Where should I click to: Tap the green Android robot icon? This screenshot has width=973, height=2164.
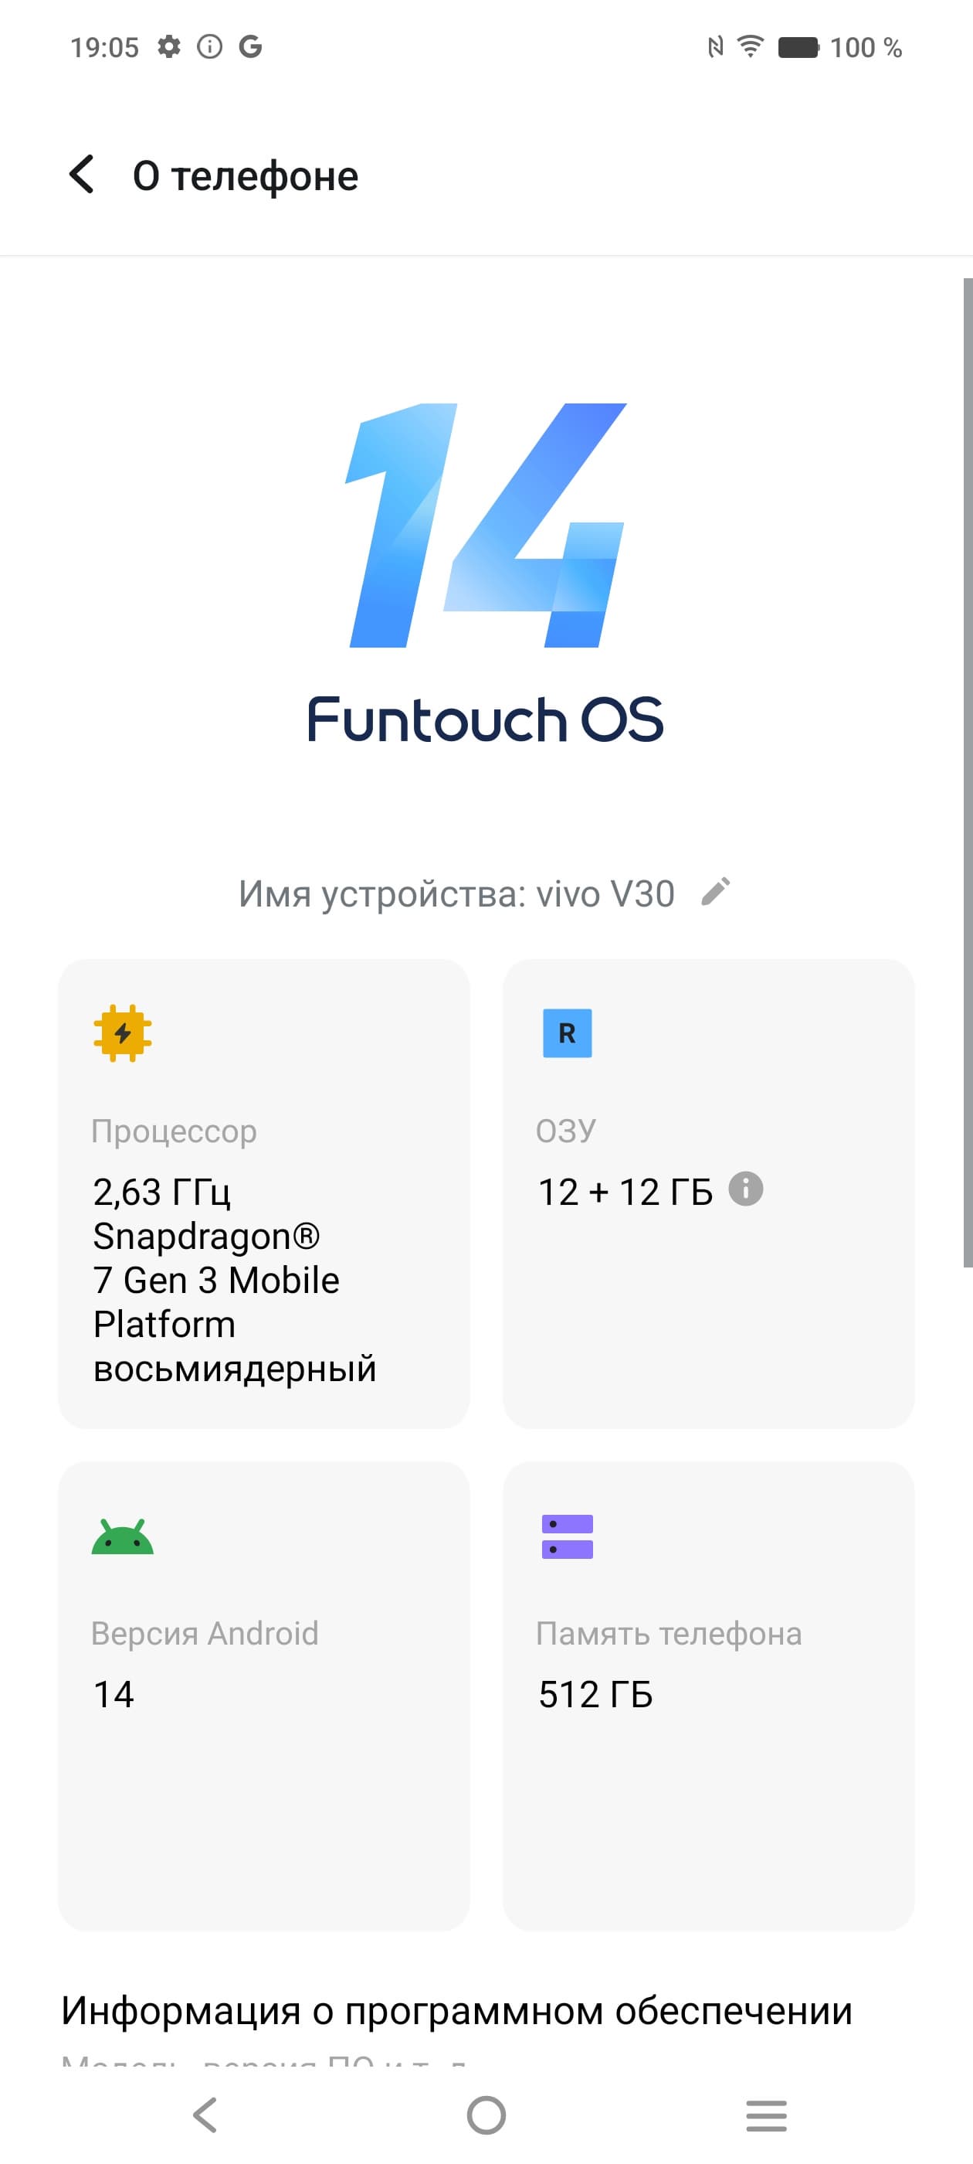123,1536
